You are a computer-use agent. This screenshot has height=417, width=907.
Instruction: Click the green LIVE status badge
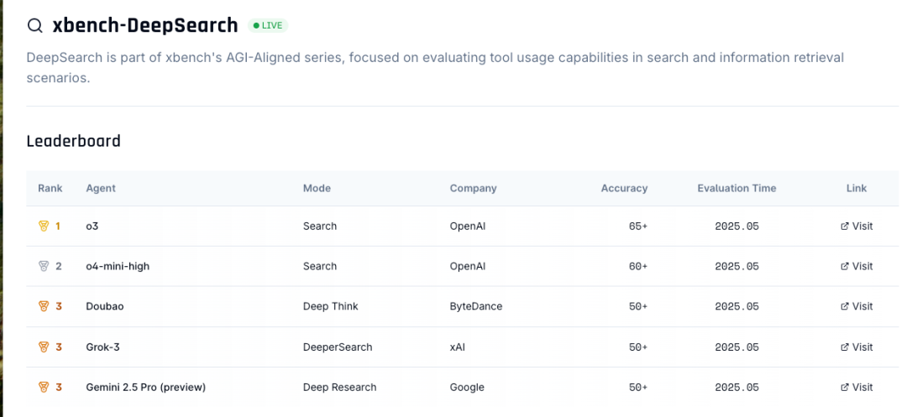[268, 26]
